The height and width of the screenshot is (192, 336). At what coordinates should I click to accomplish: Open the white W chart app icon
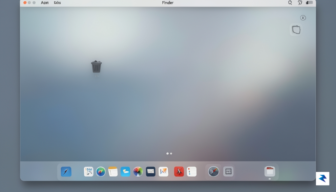coord(163,172)
